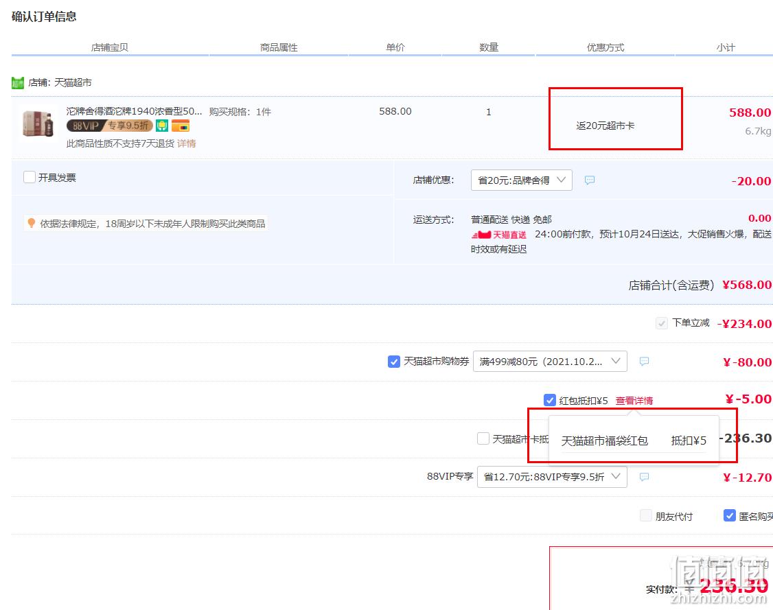The height and width of the screenshot is (610, 773).
Task: Click the 店铺合计 ¥568.00 amount
Action: click(x=746, y=285)
